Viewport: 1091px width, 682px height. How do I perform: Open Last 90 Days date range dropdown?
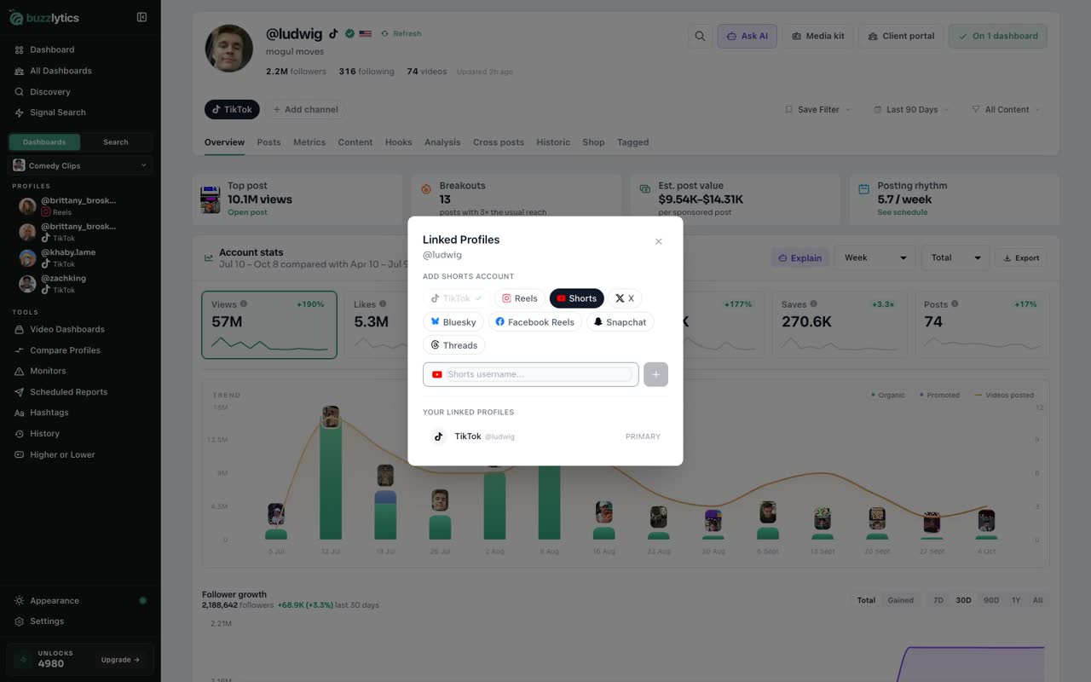911,109
